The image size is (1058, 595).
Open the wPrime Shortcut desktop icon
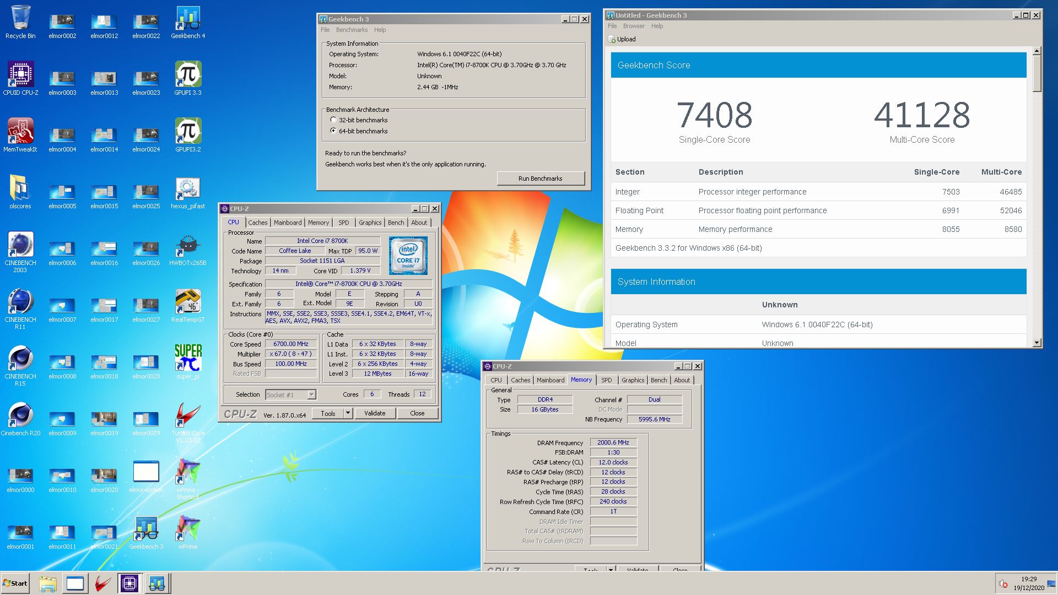click(x=188, y=479)
